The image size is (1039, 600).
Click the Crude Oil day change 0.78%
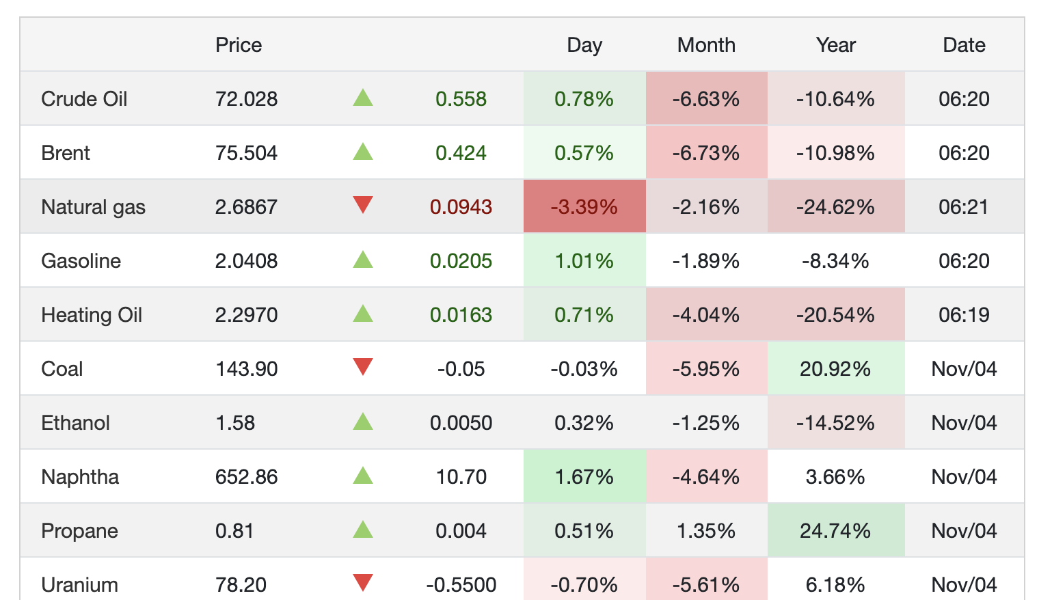584,99
